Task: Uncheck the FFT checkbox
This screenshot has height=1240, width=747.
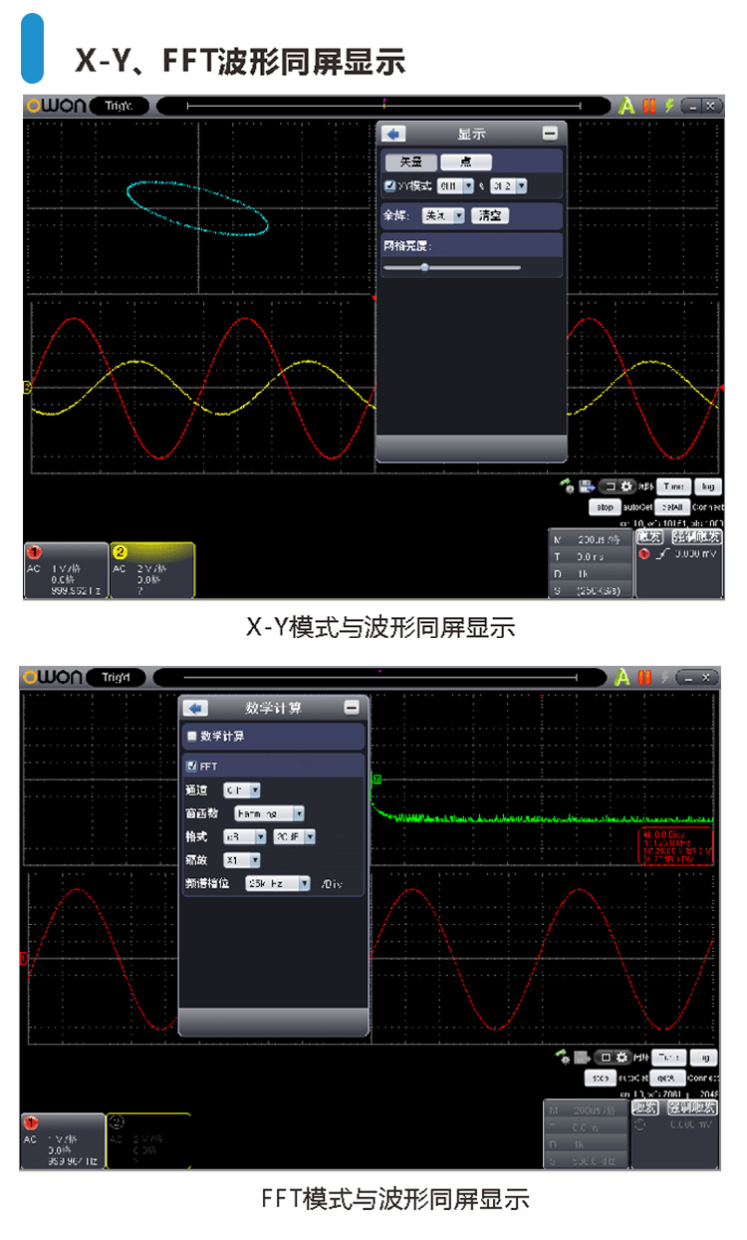Action: (192, 766)
